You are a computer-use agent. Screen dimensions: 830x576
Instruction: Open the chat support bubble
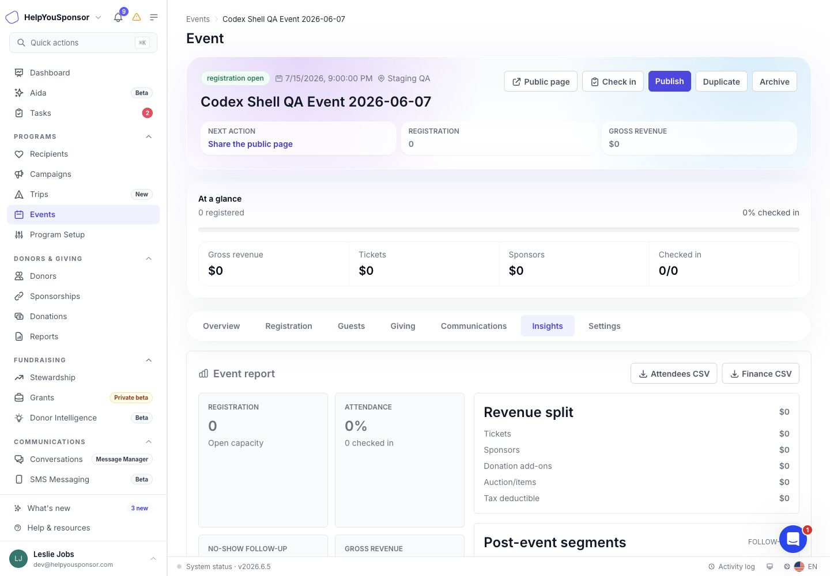tap(793, 539)
